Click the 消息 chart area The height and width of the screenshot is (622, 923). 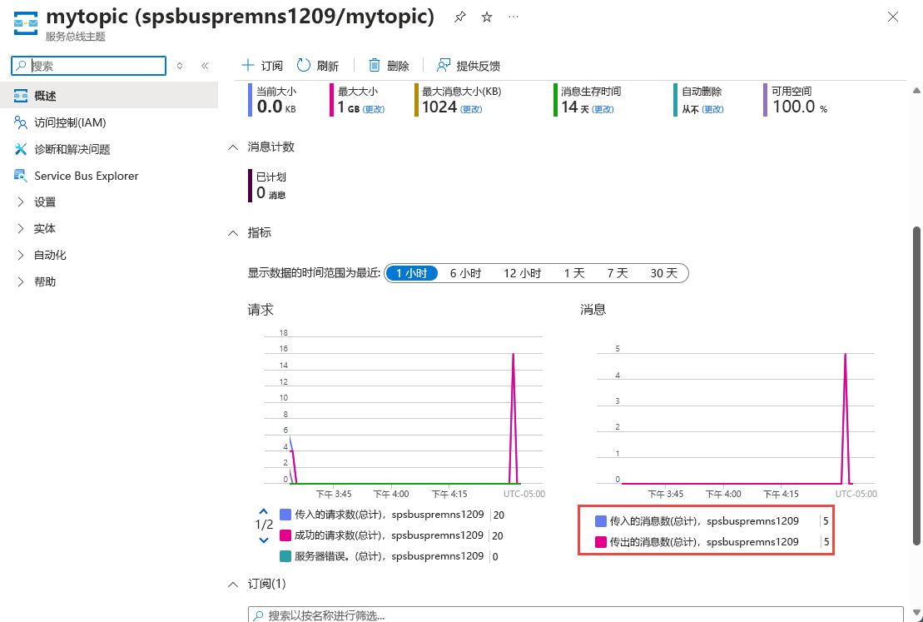(736, 415)
